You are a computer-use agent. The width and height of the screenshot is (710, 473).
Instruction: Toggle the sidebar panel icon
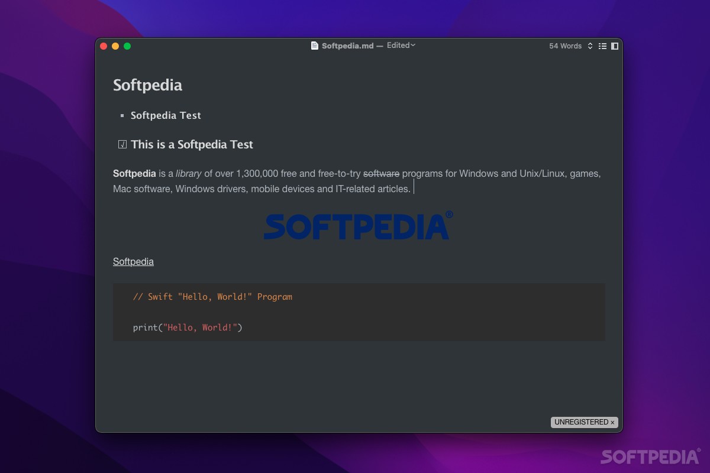coord(615,46)
